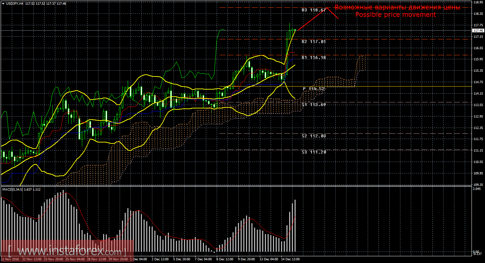The image size is (485, 263).
Task: Click the 115.95 price axis label
Action: point(478,60)
